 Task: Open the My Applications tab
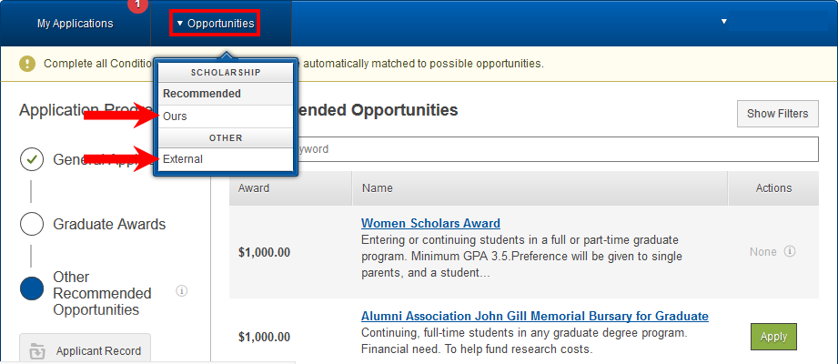pos(76,24)
